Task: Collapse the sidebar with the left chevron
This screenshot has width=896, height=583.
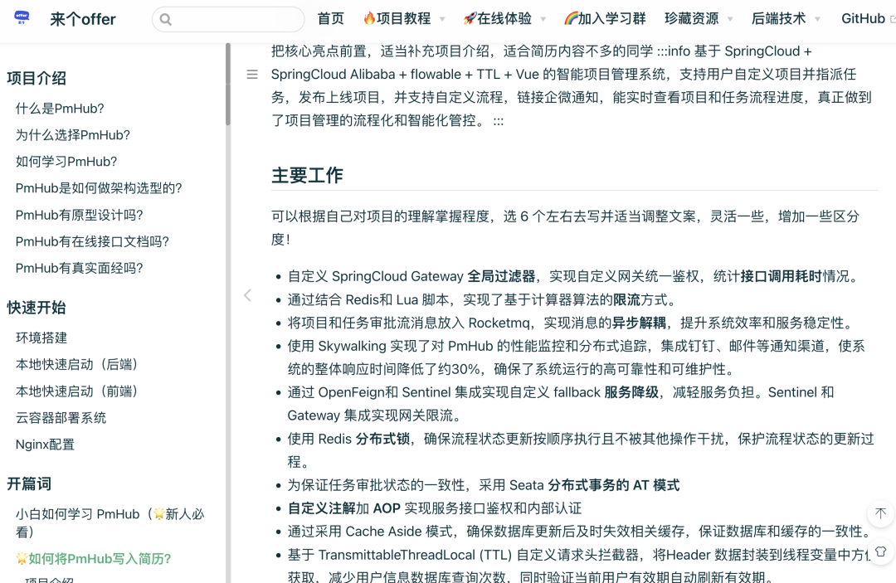Action: click(247, 295)
